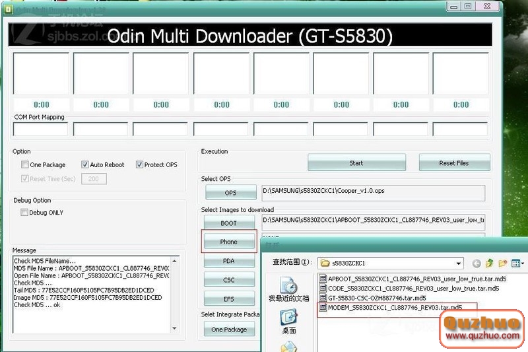Click 'Tail MD5' line in Message log
Image resolution: width=528 pixels, height=352 pixels.
click(84, 290)
